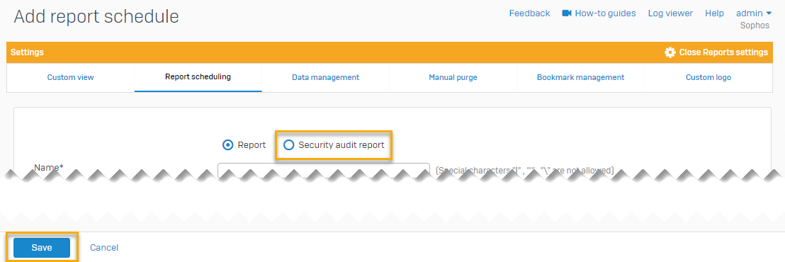Click the Help link in the header
785x262 pixels.
(714, 13)
